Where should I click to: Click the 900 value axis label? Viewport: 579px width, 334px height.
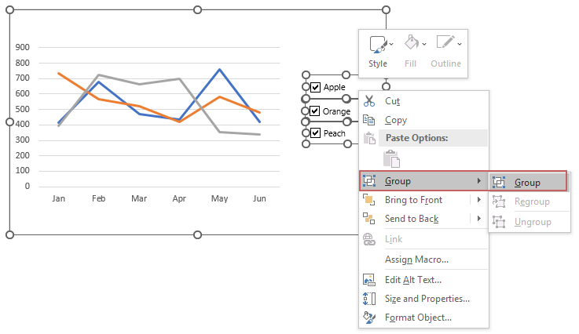(x=23, y=47)
